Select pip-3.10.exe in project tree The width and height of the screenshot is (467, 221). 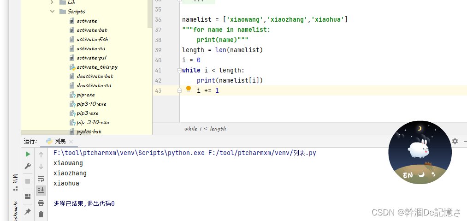[93, 123]
